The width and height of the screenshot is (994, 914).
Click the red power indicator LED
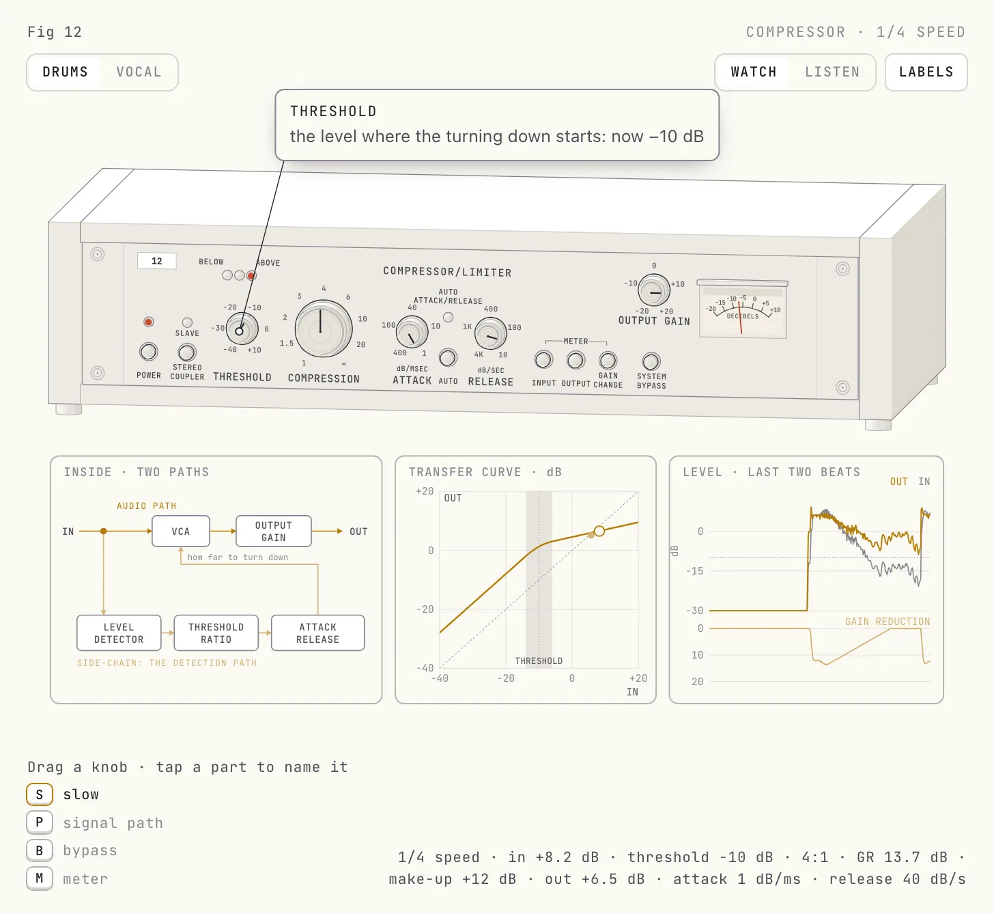coord(148,322)
